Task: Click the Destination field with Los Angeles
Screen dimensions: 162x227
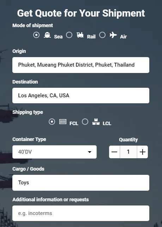Action: pos(81,96)
